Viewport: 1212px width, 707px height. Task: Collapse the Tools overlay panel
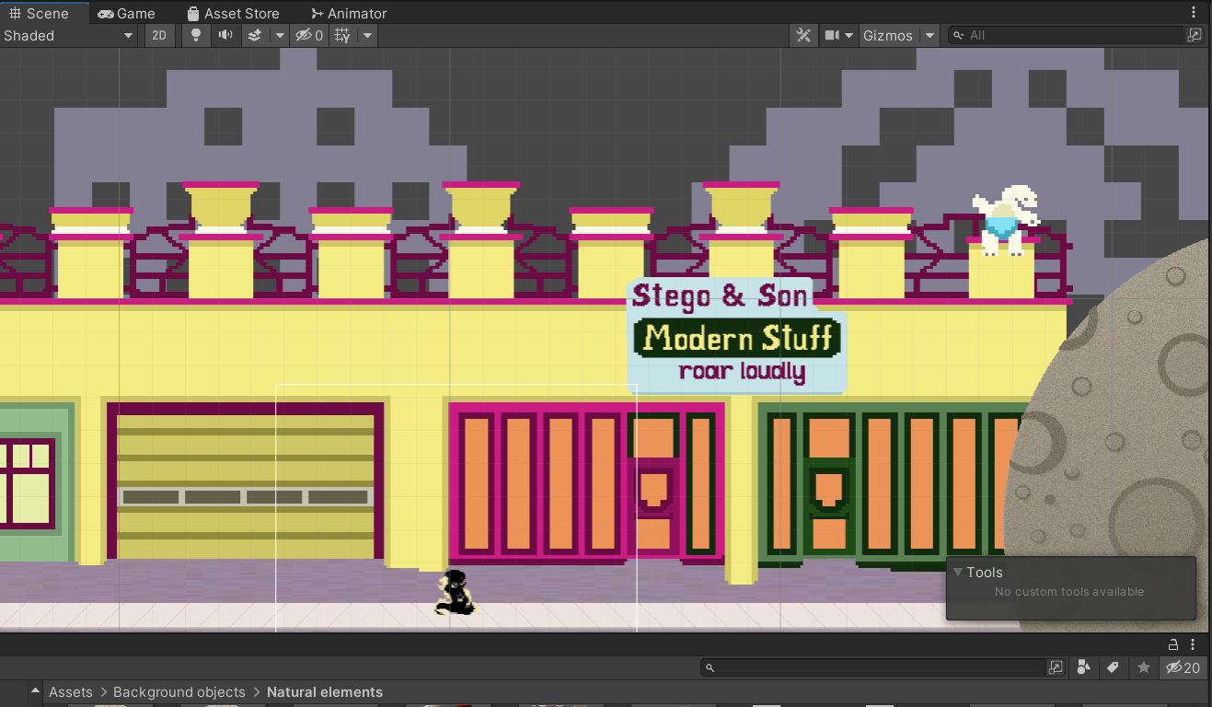[x=958, y=572]
